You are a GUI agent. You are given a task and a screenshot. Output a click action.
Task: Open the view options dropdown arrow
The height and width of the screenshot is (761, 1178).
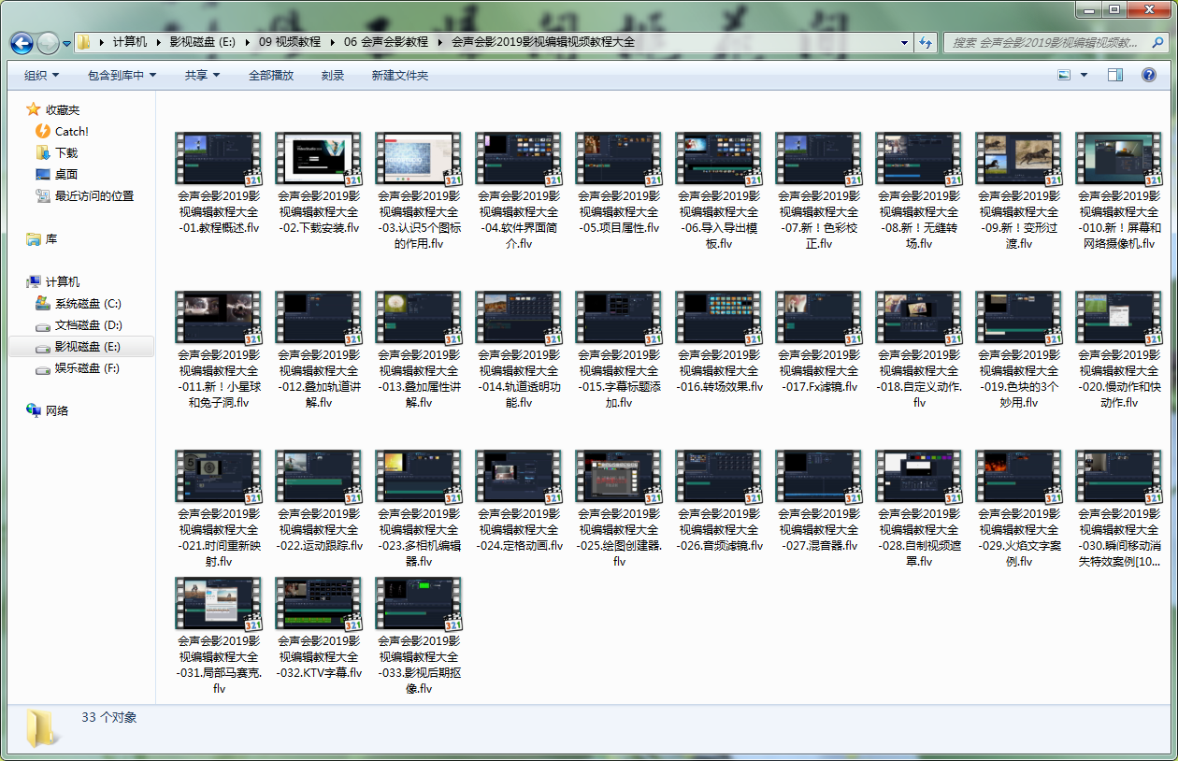click(x=1084, y=75)
